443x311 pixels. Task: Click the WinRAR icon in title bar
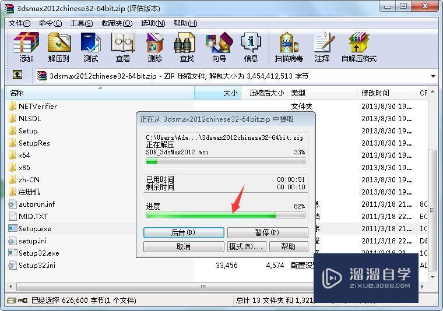[x=9, y=9]
